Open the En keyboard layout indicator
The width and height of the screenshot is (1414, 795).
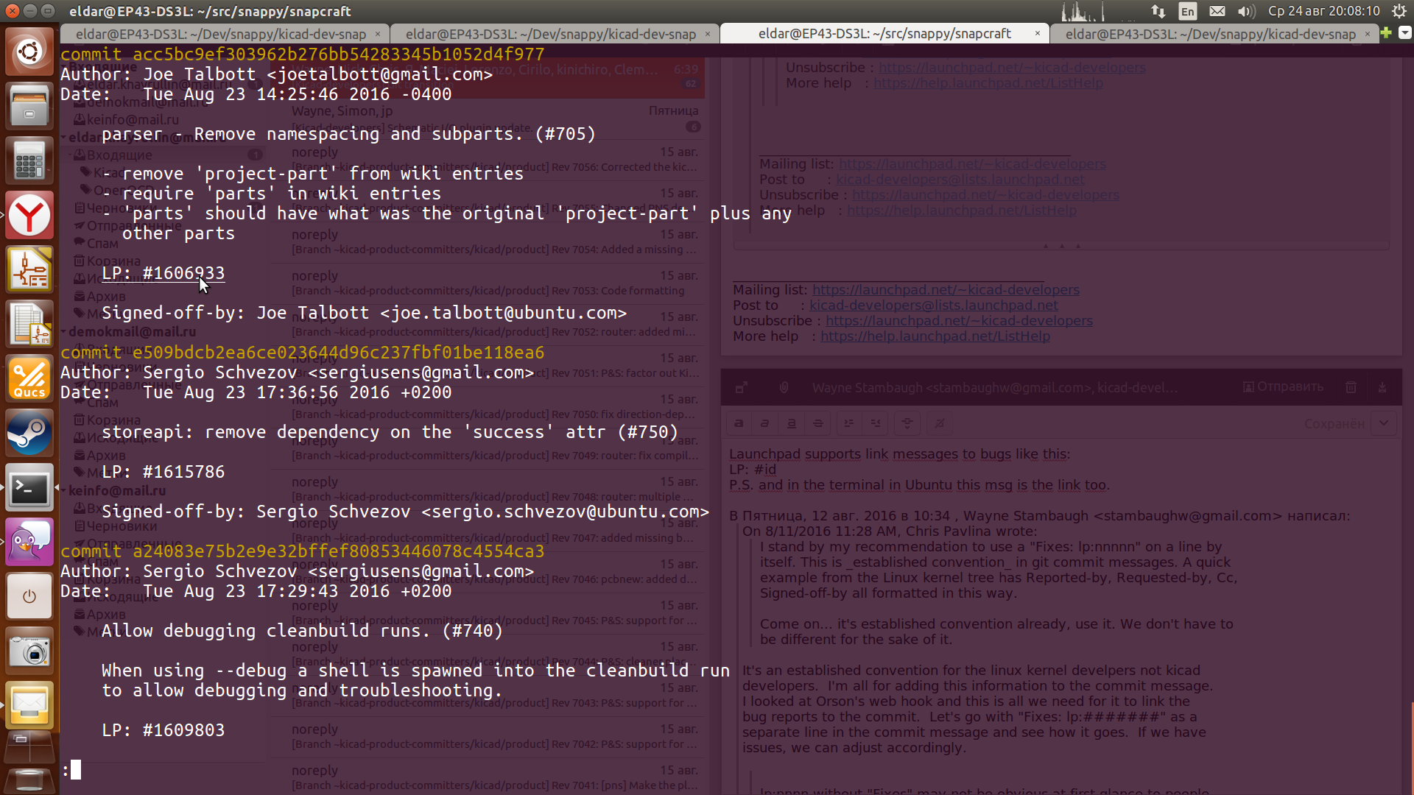(1187, 11)
